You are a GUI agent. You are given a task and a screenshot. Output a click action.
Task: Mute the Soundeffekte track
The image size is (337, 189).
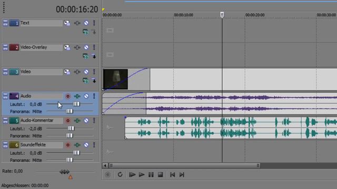86,145
